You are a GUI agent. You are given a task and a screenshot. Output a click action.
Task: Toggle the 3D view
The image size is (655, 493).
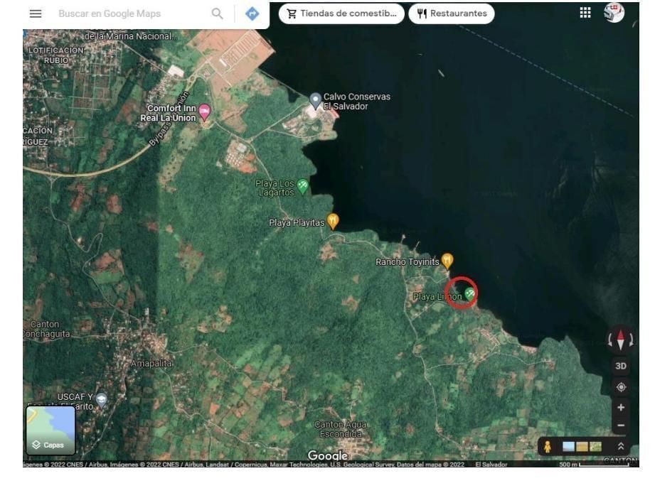point(621,367)
